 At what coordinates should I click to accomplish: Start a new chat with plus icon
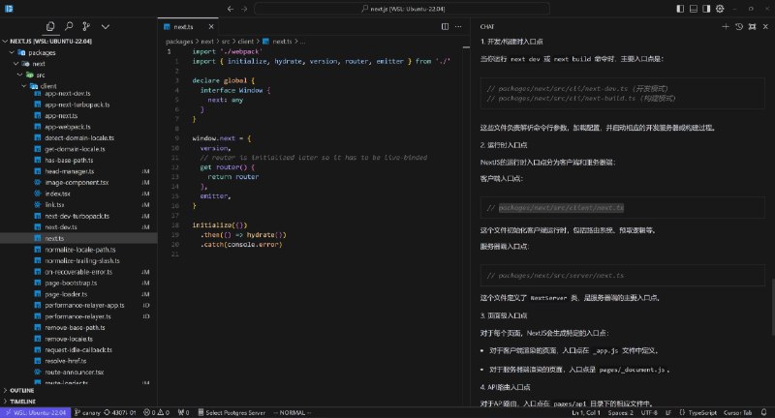(726, 27)
